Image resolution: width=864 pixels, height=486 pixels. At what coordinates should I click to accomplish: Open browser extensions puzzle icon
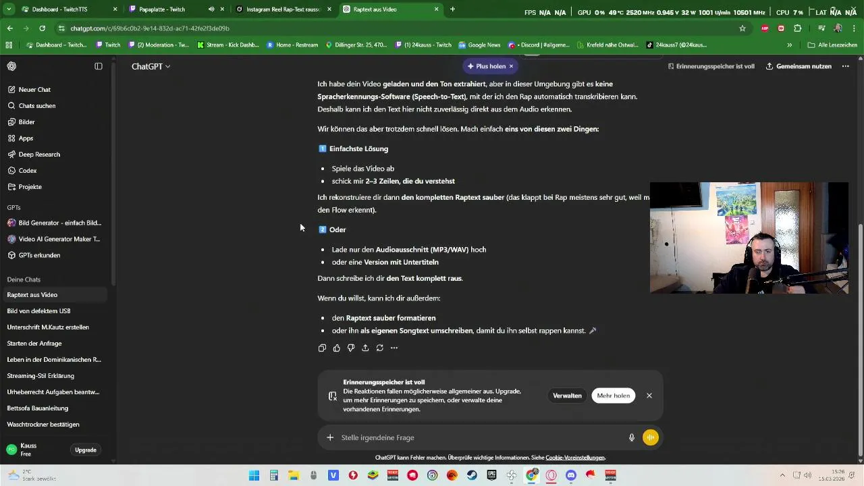coord(798,28)
